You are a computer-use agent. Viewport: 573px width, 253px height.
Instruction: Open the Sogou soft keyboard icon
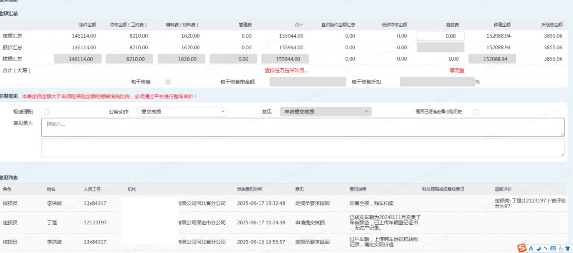point(552,248)
